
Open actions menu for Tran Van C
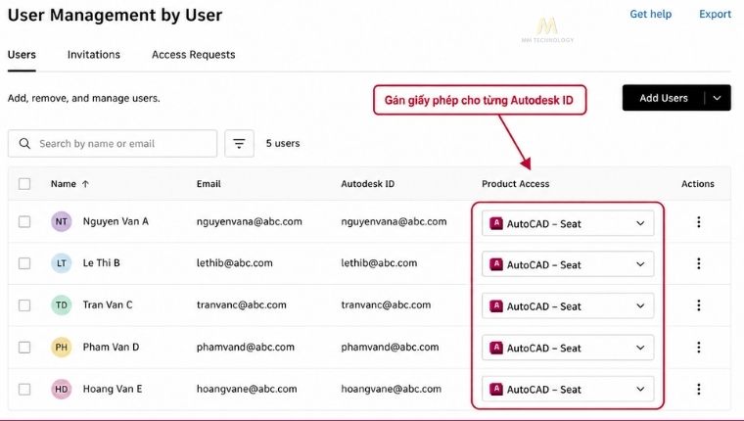[x=698, y=305]
